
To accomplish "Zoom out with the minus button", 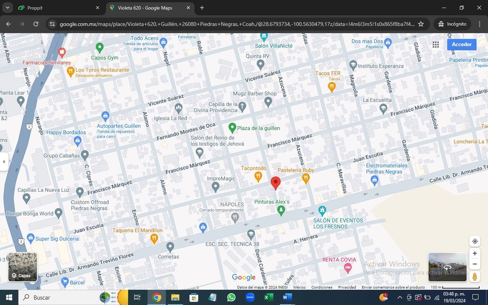I will 475,264.
